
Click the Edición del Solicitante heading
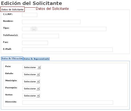[x=32, y=3]
